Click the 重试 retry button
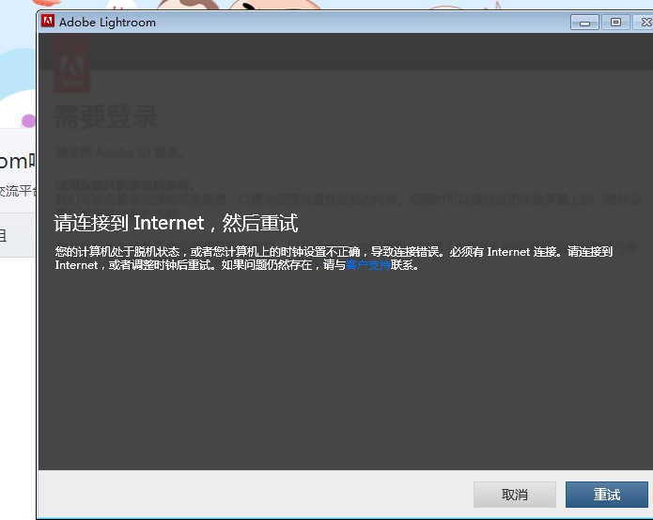Screen dimensions: 653x520 [606, 495]
